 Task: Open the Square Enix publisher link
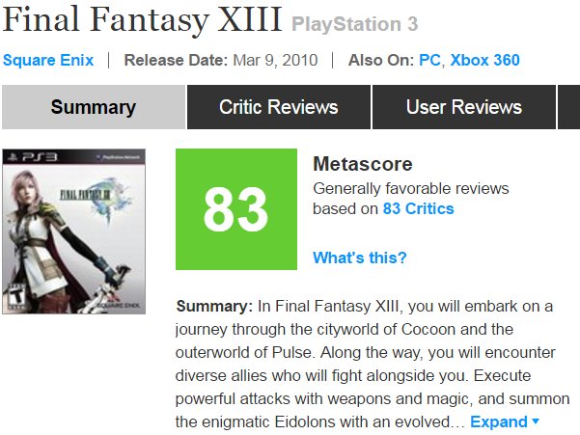point(48,60)
